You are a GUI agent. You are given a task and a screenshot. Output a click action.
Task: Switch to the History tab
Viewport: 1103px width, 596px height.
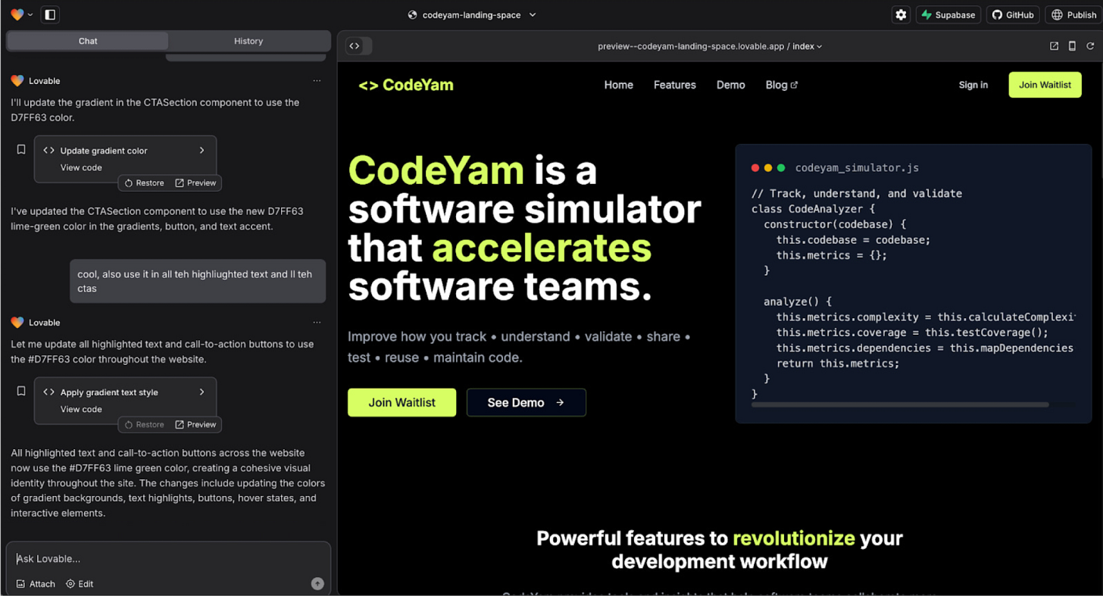248,41
